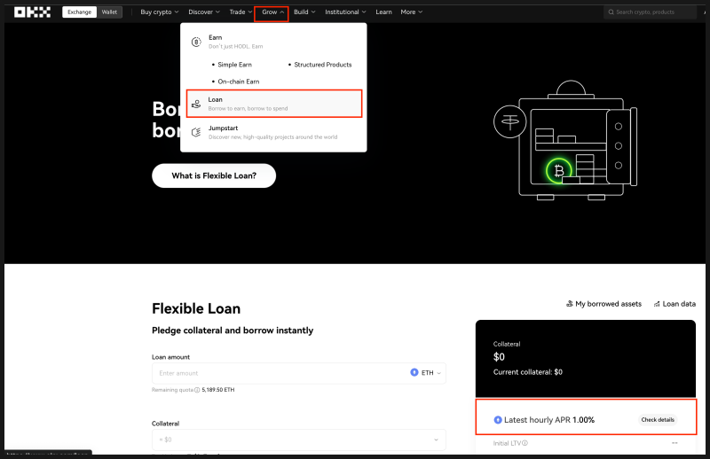Expand the Trade menu
The height and width of the screenshot is (459, 710).
coord(241,12)
